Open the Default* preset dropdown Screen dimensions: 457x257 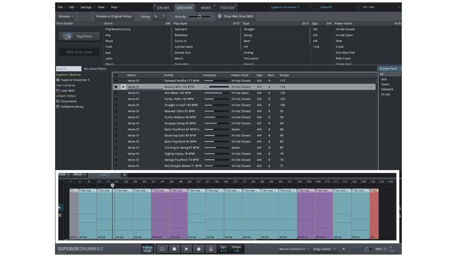[x=337, y=7]
